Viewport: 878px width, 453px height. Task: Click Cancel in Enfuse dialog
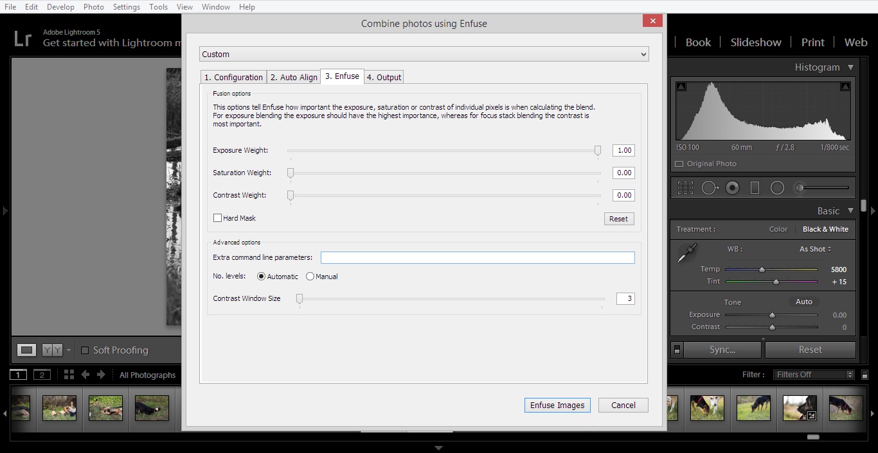(x=623, y=406)
